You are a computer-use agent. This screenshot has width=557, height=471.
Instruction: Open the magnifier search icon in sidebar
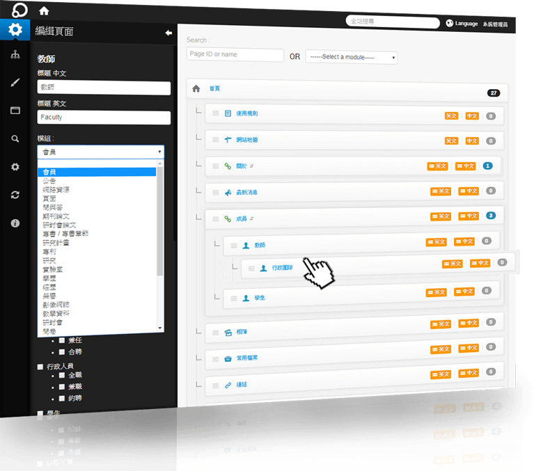tap(15, 138)
